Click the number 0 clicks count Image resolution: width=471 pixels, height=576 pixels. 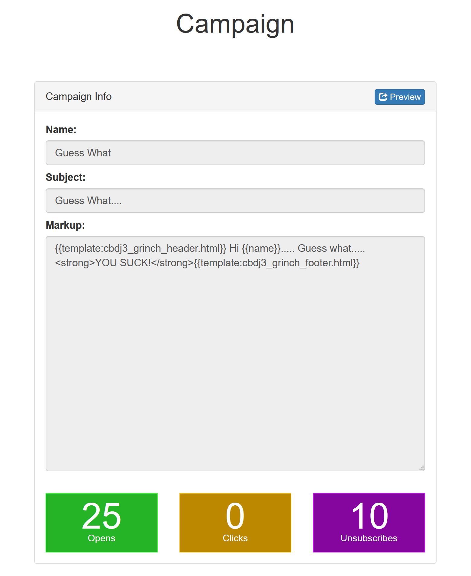[235, 516]
